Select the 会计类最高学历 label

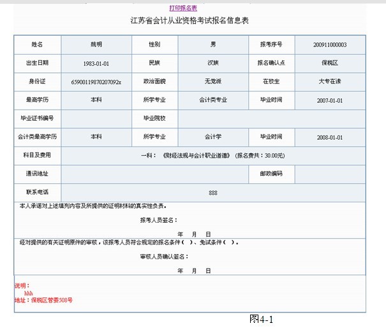37,137
